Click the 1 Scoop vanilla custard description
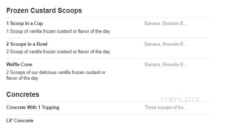 point(58,31)
